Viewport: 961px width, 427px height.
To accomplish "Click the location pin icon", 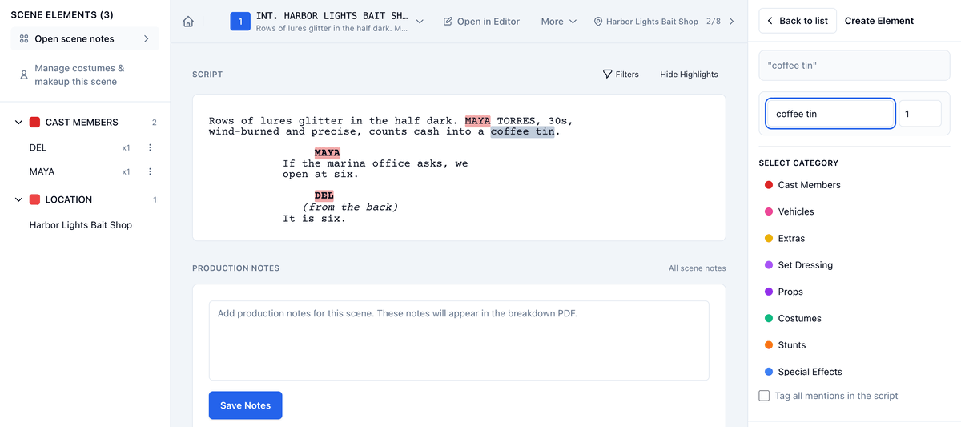I will pos(598,22).
